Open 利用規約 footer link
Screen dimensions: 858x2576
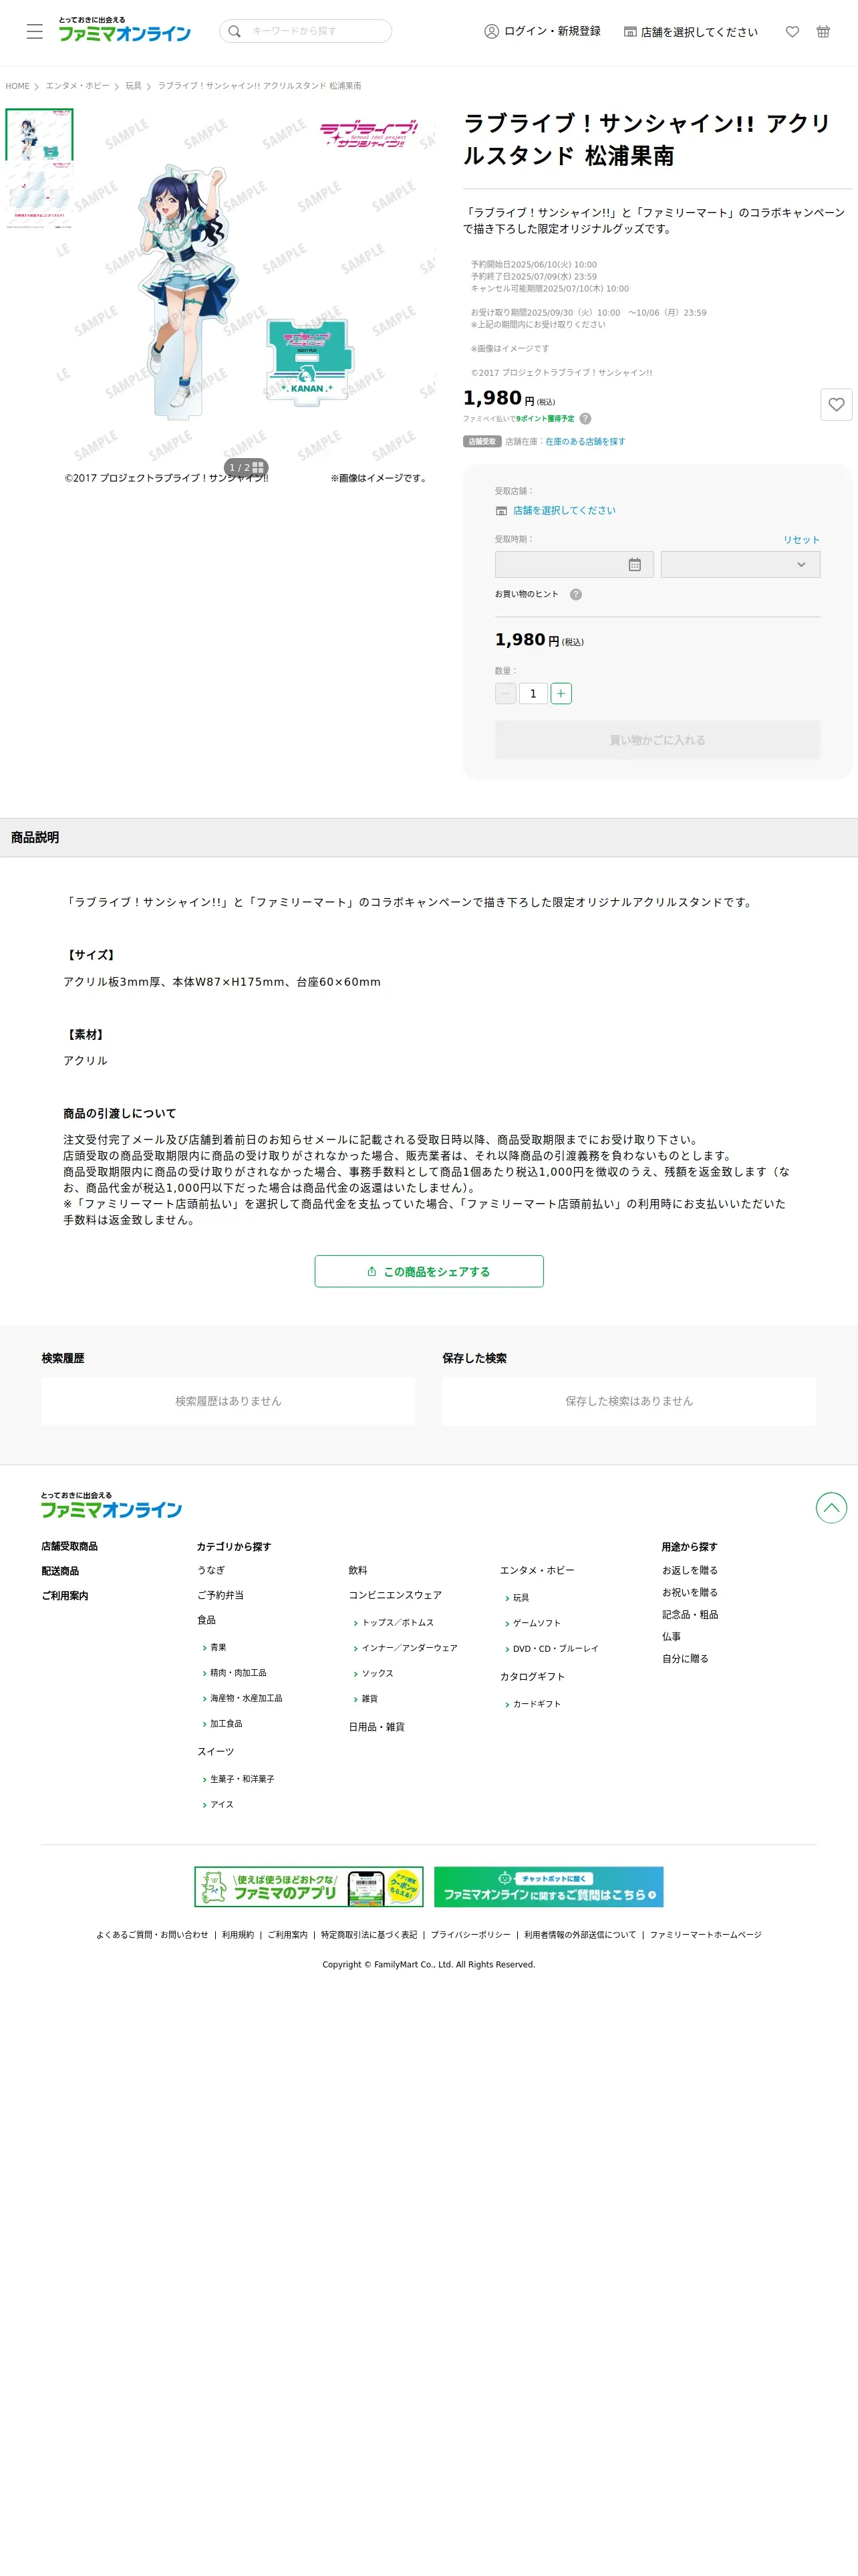coord(238,1935)
